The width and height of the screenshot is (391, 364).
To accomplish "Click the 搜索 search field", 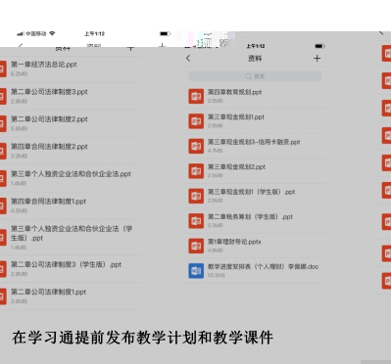I will (255, 76).
